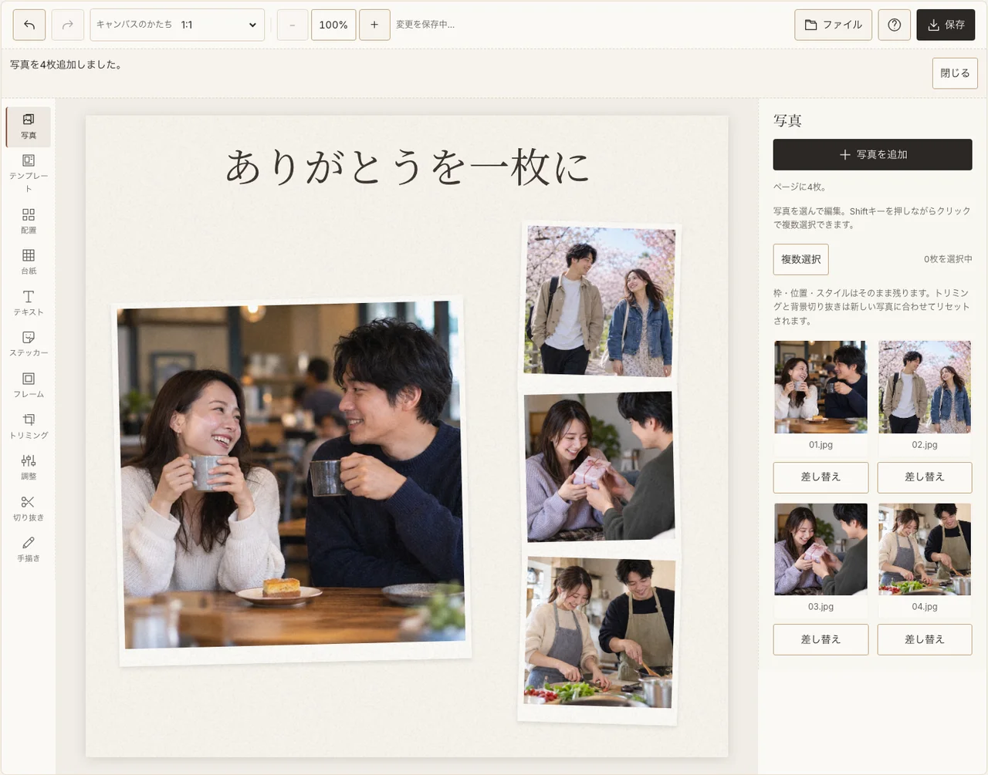Select the large cafe photo on canvas
The image size is (988, 775).
tap(292, 480)
